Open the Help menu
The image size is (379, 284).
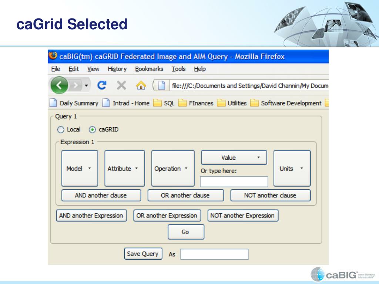[x=200, y=69]
